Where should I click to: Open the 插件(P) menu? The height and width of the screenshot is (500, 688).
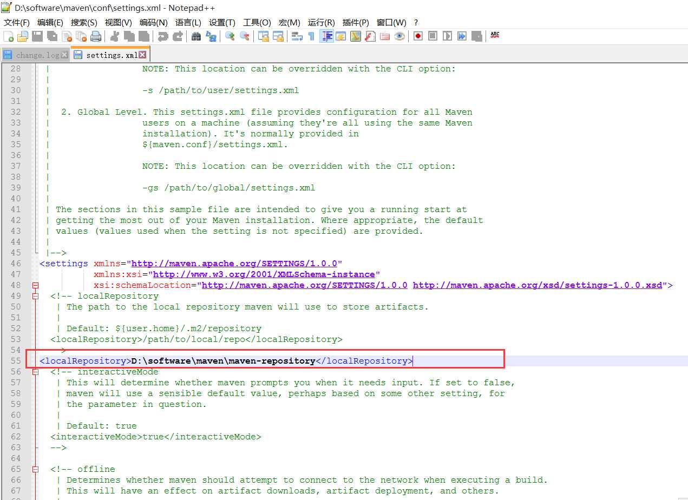click(356, 22)
